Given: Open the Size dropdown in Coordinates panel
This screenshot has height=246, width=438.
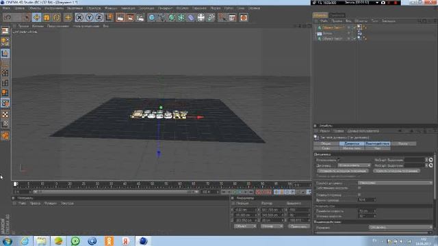Looking at the screenshot, I should [x=272, y=226].
